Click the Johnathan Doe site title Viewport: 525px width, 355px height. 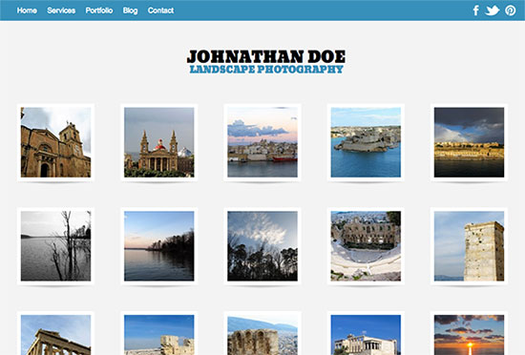(x=266, y=56)
